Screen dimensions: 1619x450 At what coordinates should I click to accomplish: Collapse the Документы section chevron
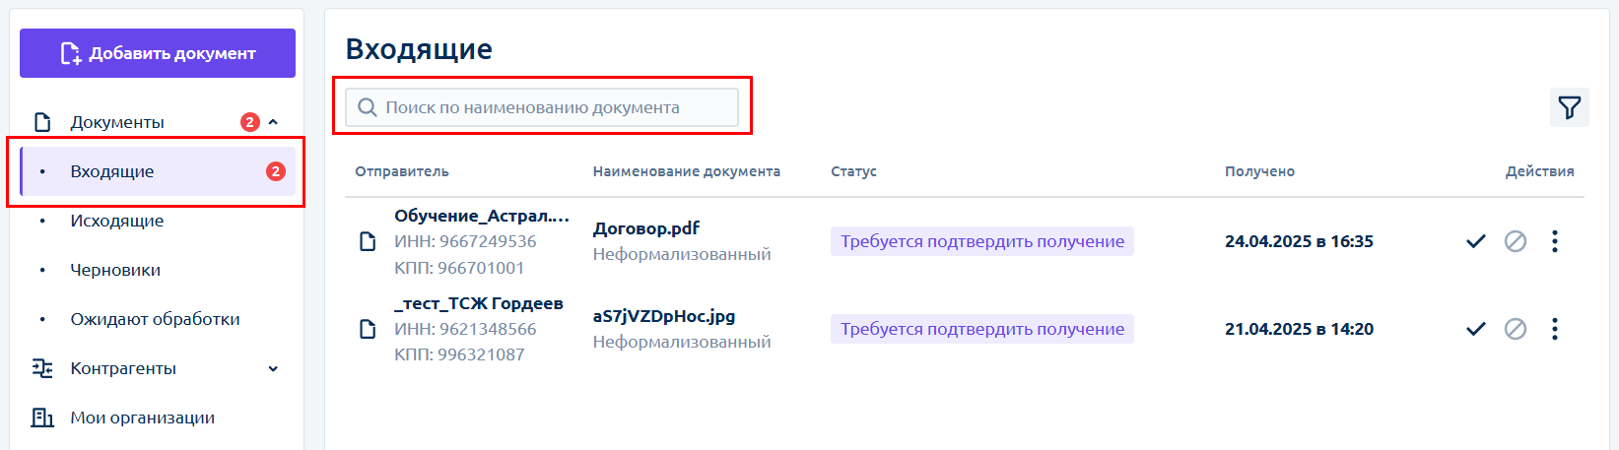point(273,122)
